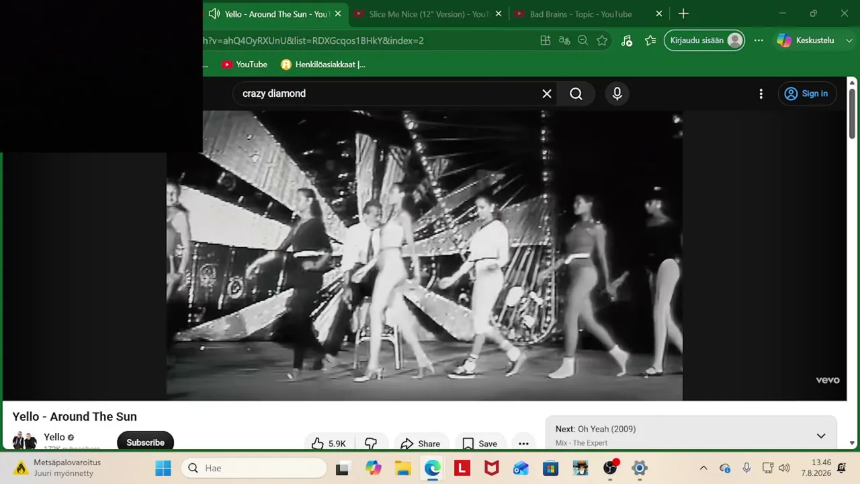Viewport: 860px width, 484px height.
Task: Click the YouTube search magnifier button
Action: click(576, 93)
